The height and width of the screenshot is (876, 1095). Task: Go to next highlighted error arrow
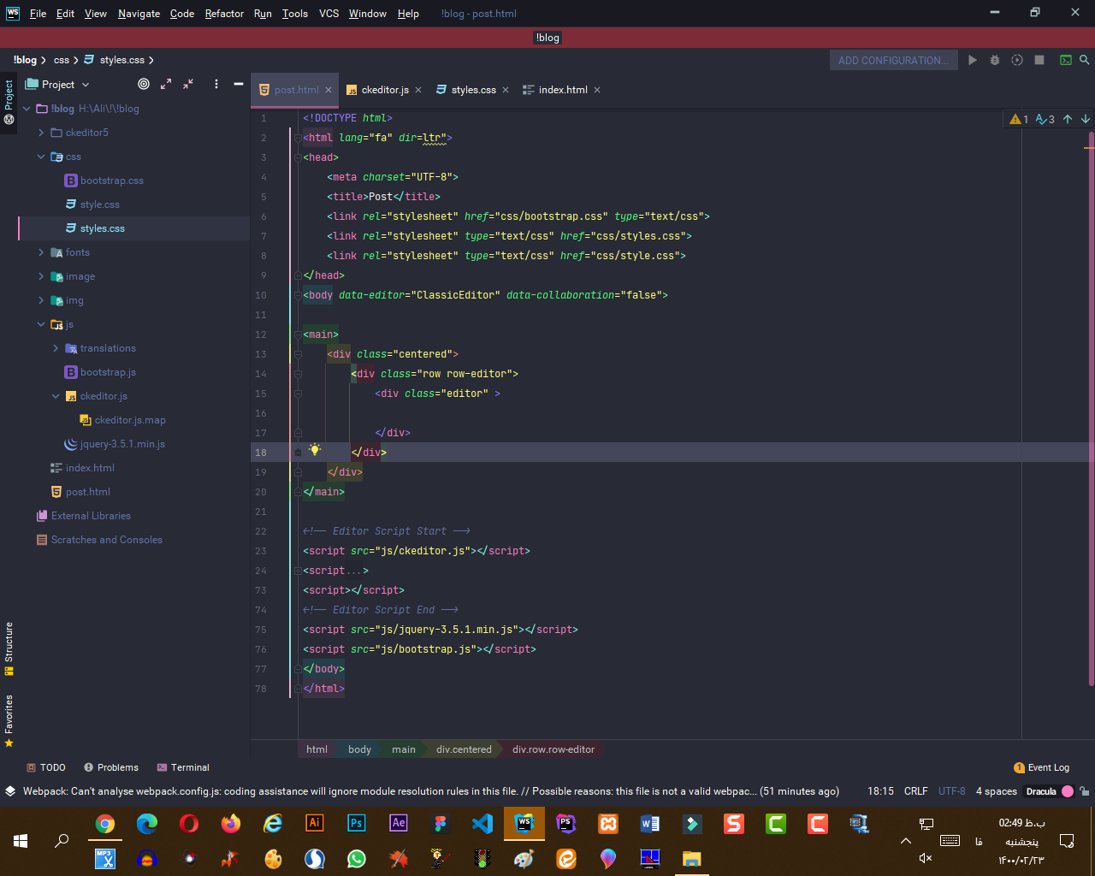1086,119
